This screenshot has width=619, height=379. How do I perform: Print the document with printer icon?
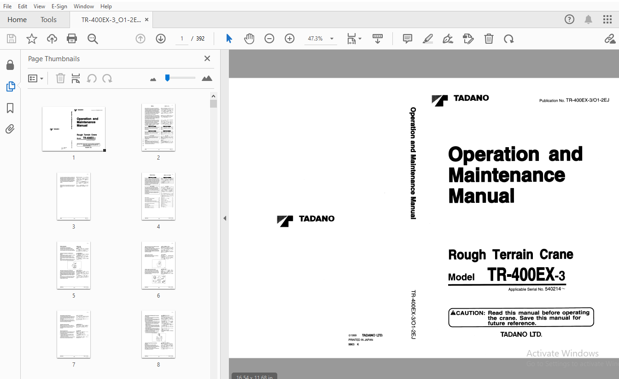[x=72, y=39]
